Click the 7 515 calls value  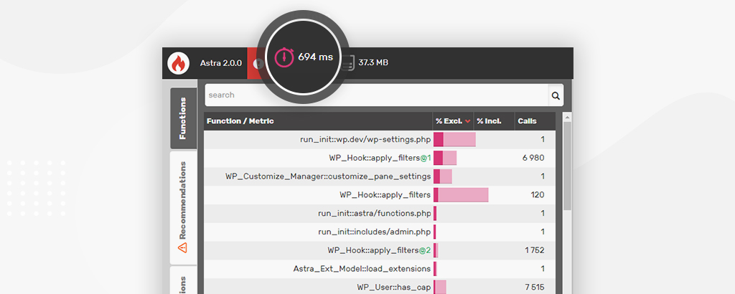[x=533, y=288]
